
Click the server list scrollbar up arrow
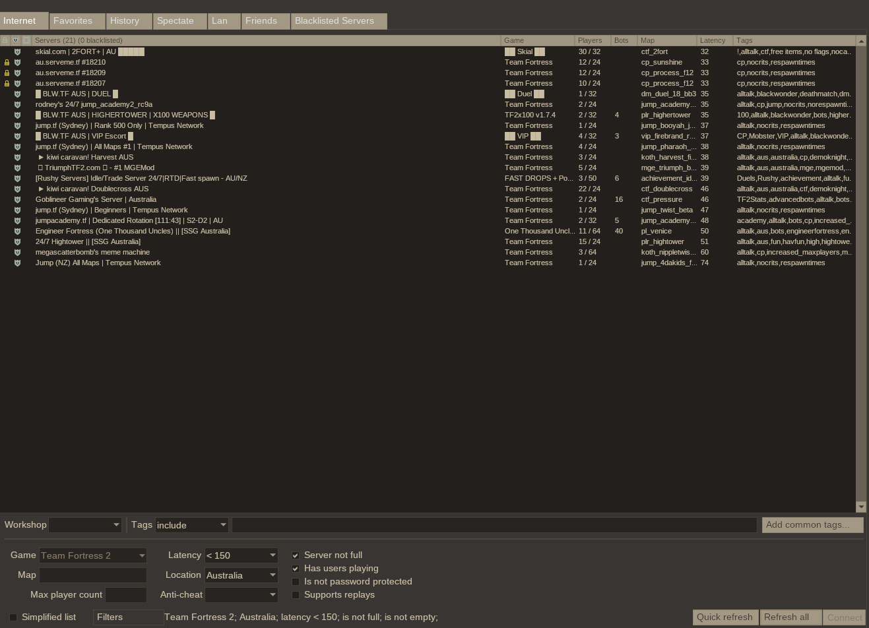(861, 41)
